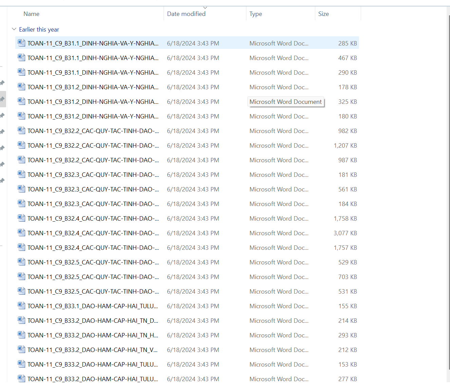This screenshot has height=390, width=450.
Task: Click the Word icon of the 290 KB file
Action: (x=21, y=72)
